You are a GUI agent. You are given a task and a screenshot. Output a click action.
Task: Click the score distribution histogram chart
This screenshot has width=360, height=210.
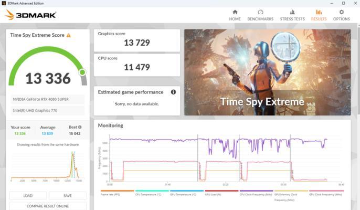pyautogui.click(x=47, y=166)
